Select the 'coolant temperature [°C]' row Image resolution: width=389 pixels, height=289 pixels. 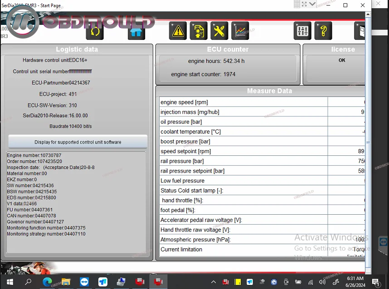point(262,132)
